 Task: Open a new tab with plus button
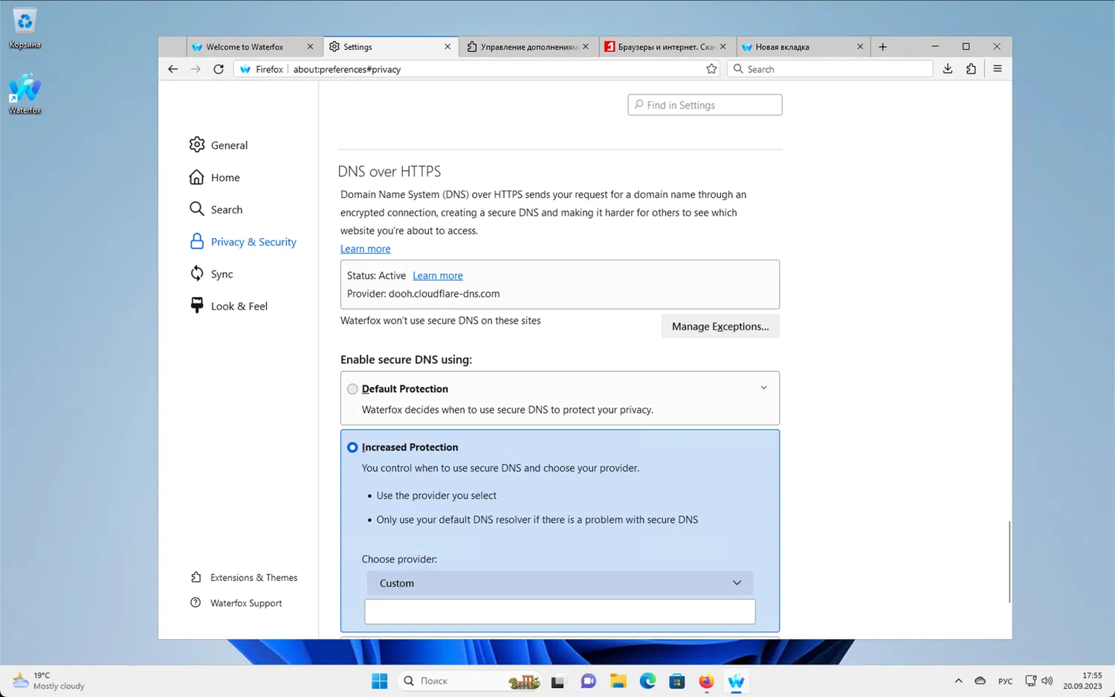(882, 47)
